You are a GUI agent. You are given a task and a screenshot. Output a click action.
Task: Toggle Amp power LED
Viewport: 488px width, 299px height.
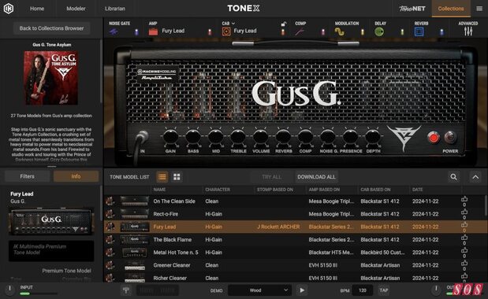tap(210, 31)
